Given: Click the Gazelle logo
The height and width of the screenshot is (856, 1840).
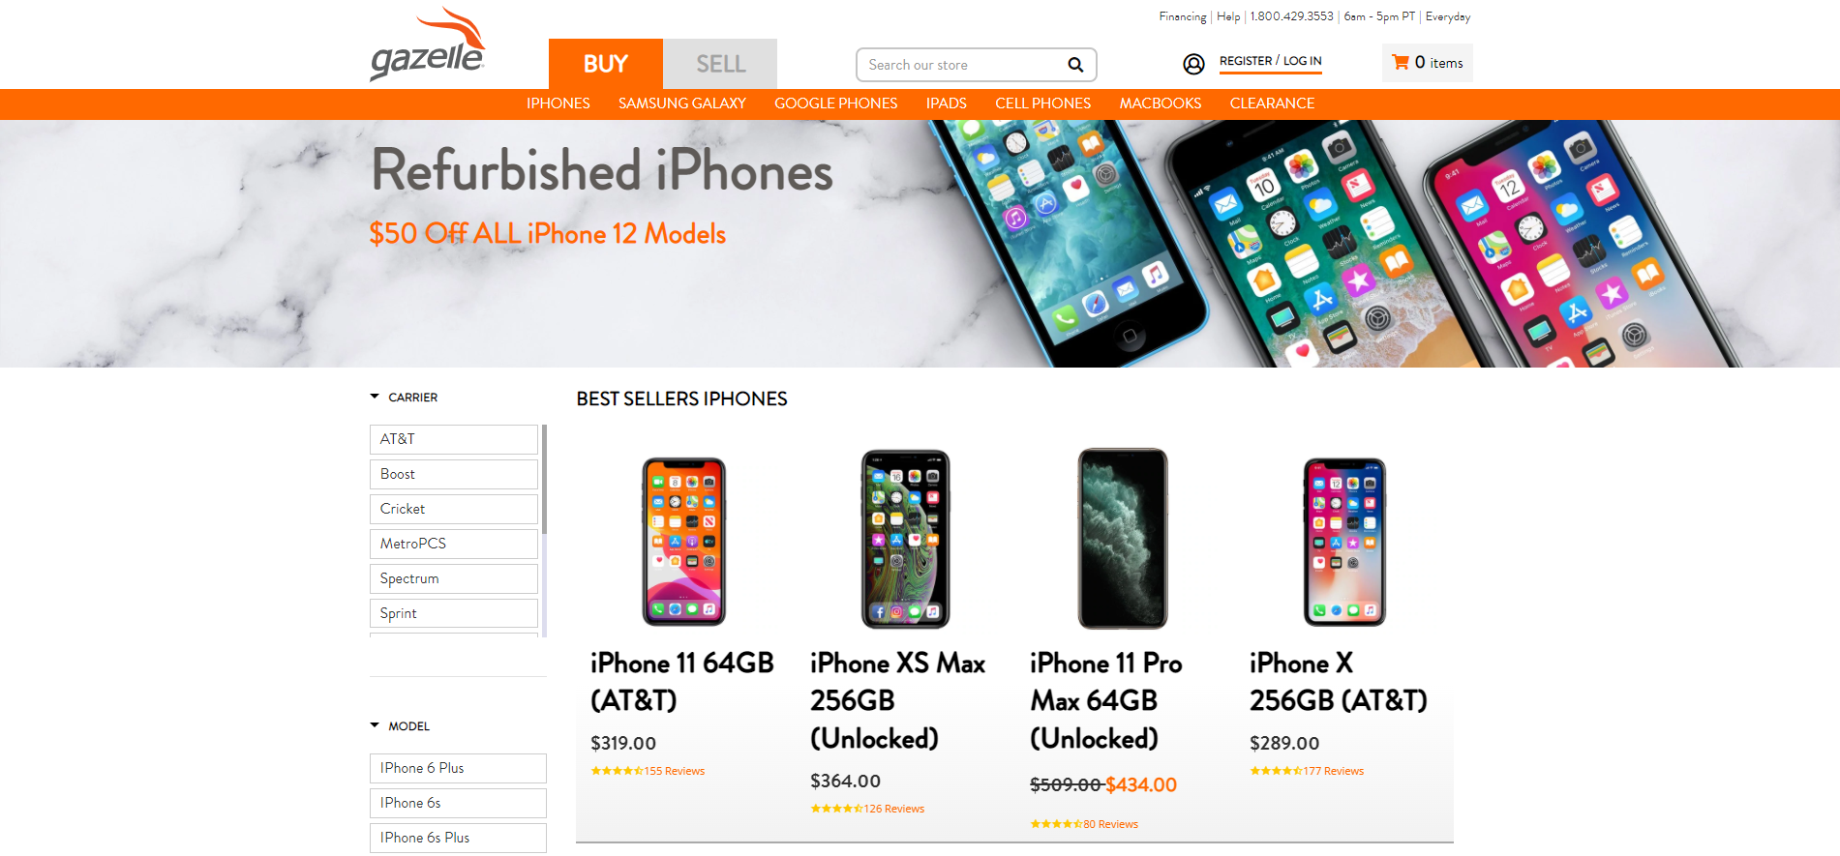Looking at the screenshot, I should pos(427,45).
